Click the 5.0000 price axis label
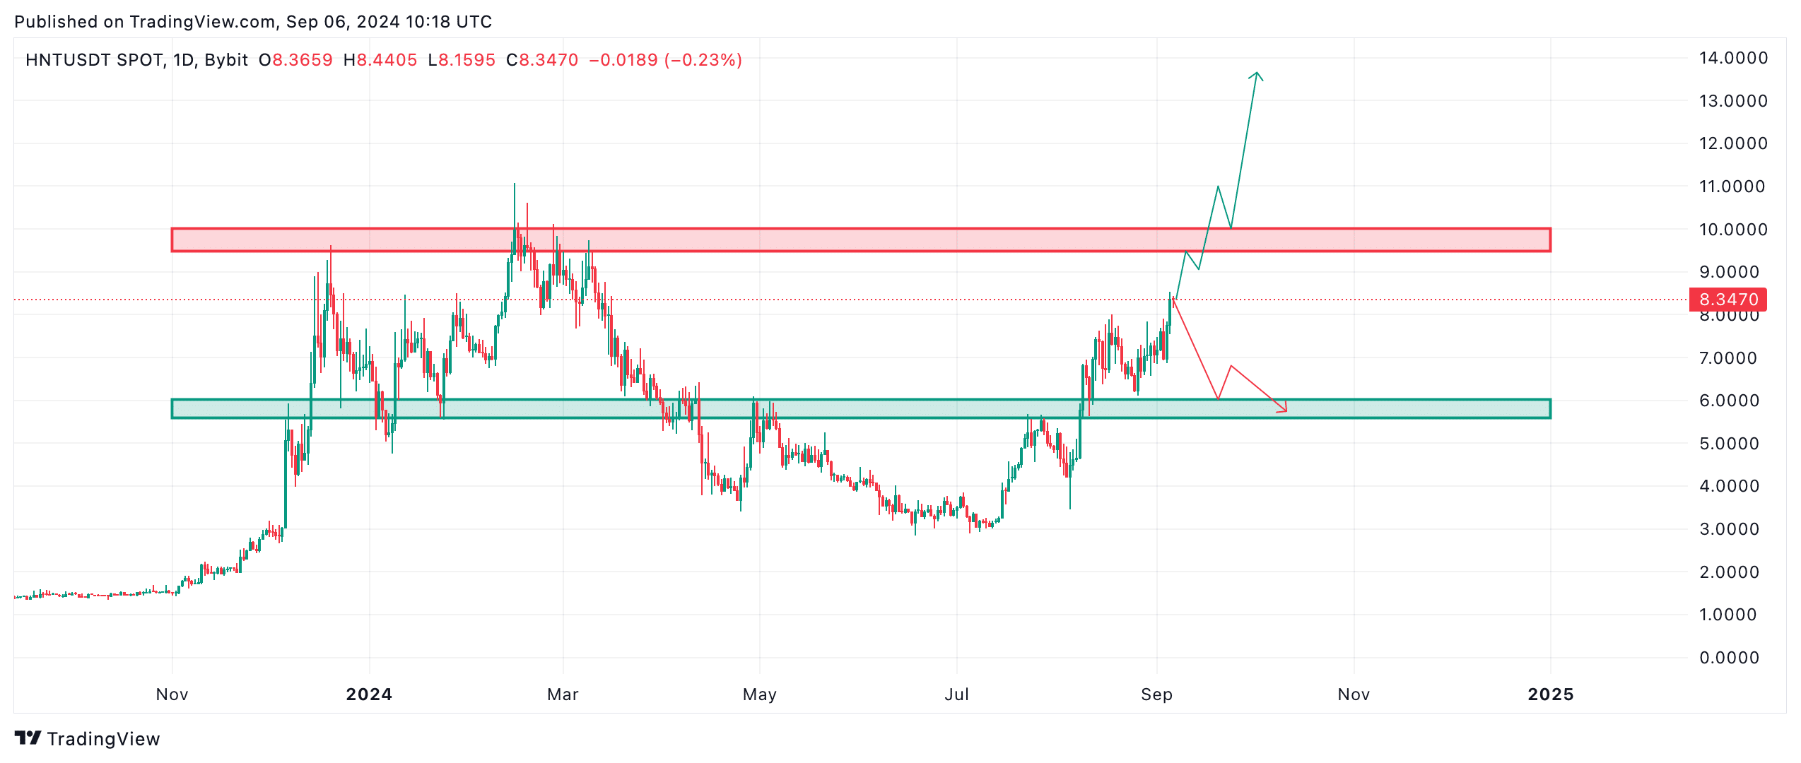 click(1729, 444)
